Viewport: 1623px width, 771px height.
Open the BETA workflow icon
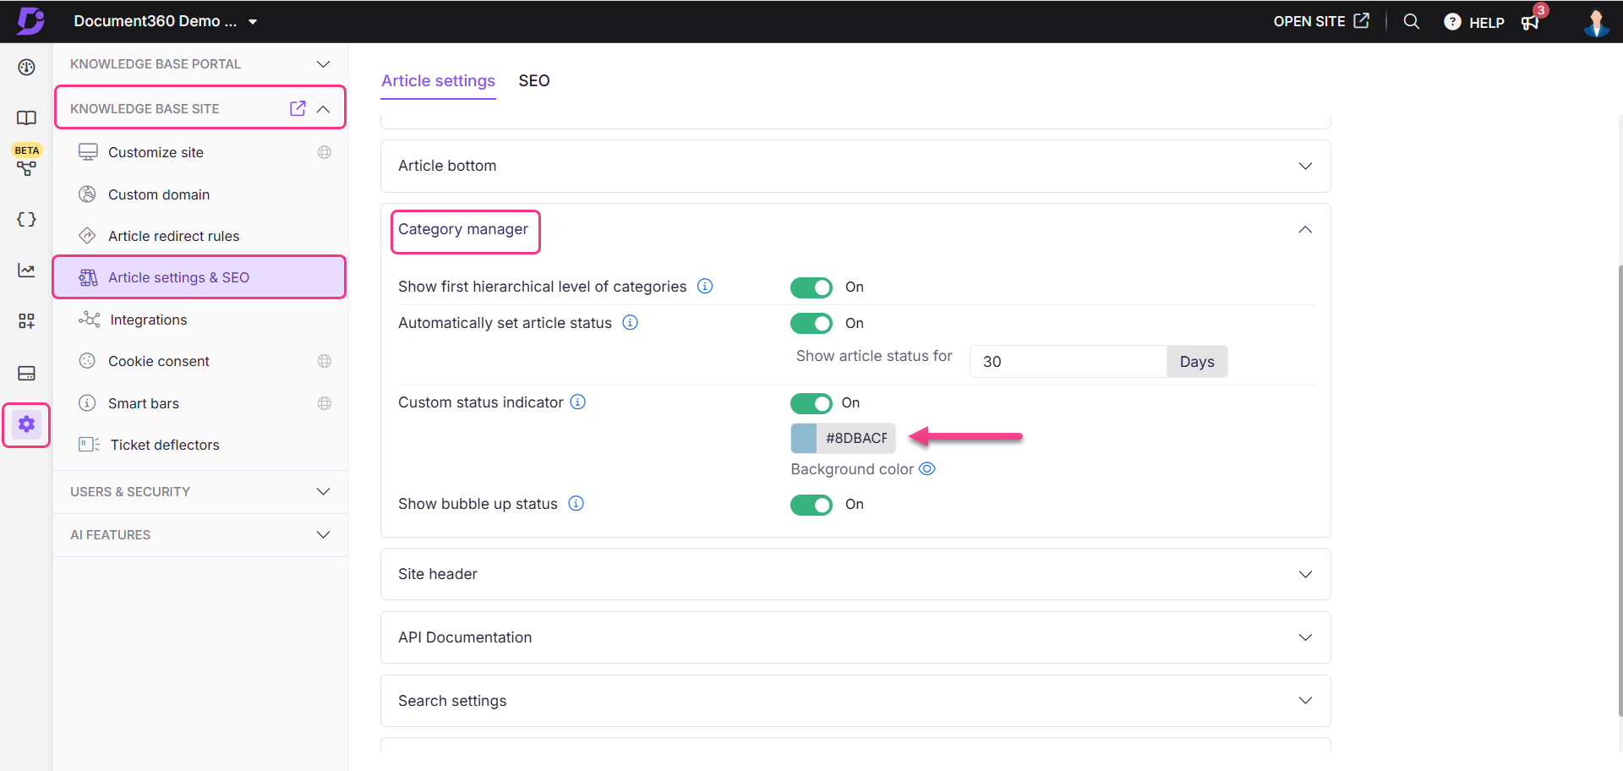click(x=26, y=168)
